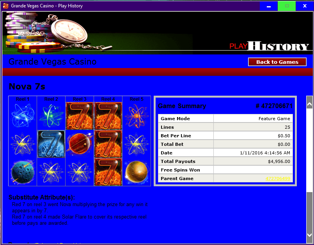
Task: Click the Free Spins Won label
Action: coord(180,170)
